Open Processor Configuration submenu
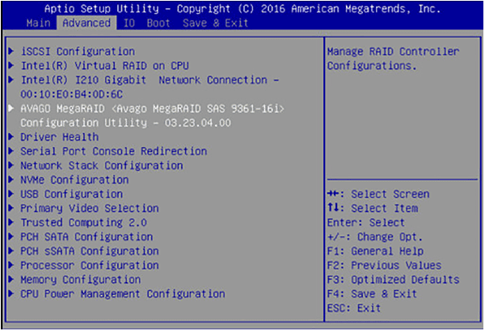485x331 pixels. pyautogui.click(x=89, y=266)
